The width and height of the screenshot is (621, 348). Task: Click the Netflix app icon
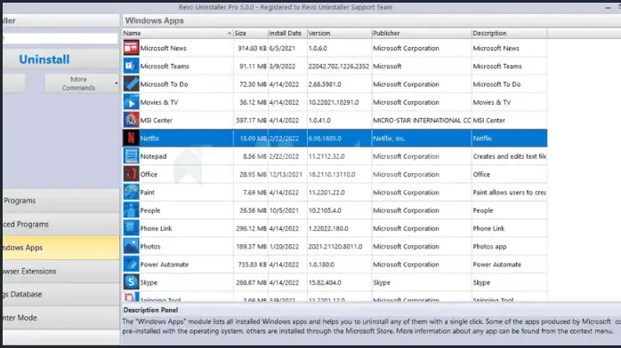131,138
